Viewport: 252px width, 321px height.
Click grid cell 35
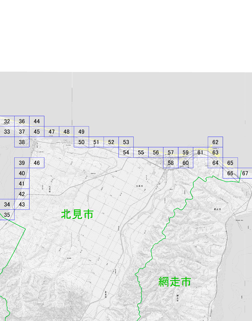pyautogui.click(x=7, y=215)
